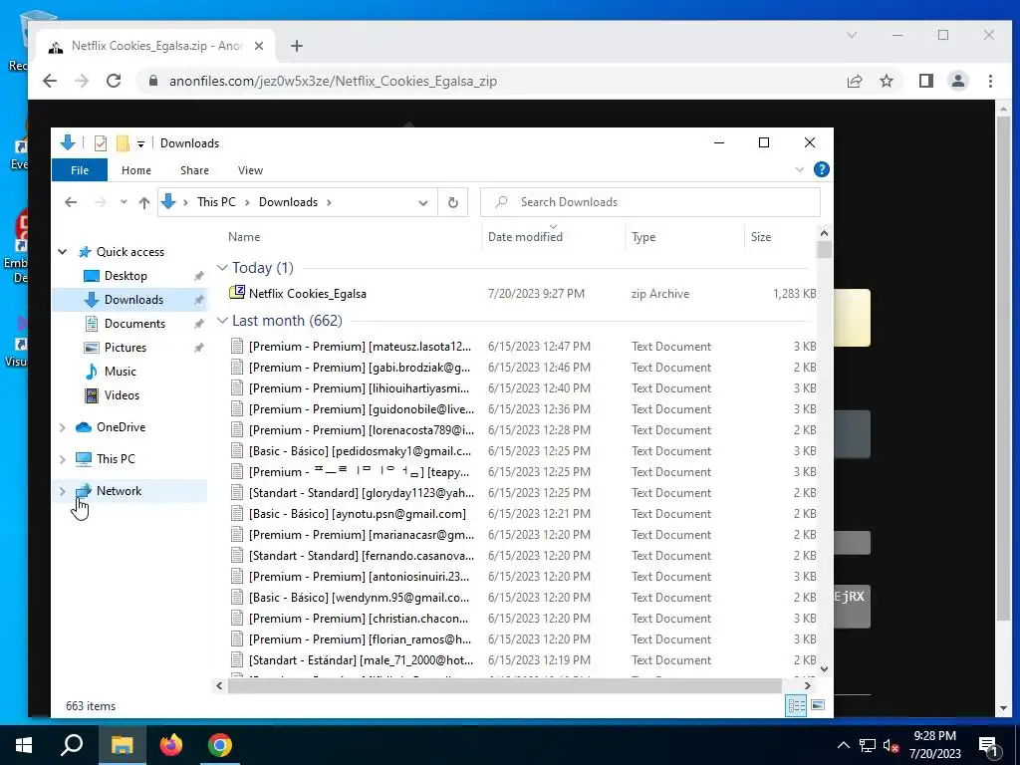Open the Chrome three-dot menu
Image resolution: width=1020 pixels, height=765 pixels.
point(990,81)
